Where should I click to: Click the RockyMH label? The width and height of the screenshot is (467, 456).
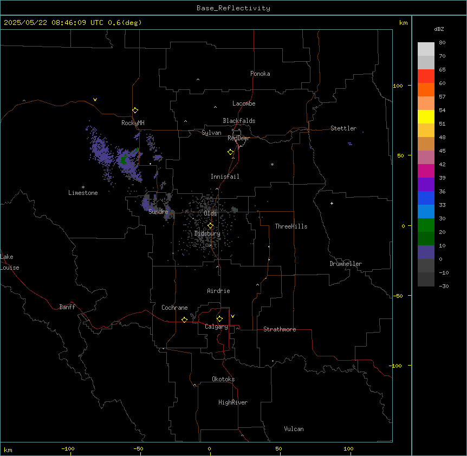[133, 123]
